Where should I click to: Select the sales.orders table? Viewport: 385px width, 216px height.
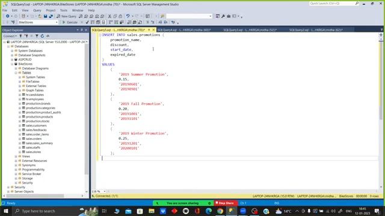click(x=34, y=139)
